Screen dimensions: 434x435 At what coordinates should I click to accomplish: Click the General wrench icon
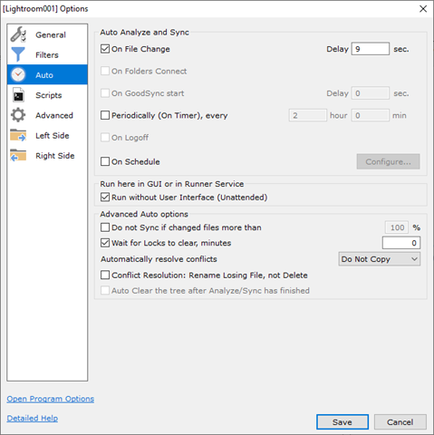pyautogui.click(x=18, y=34)
